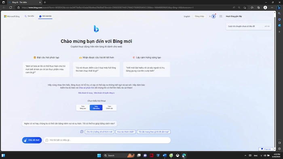Open the Windows Start menu
The height and width of the screenshot is (159, 283).
point(99,155)
